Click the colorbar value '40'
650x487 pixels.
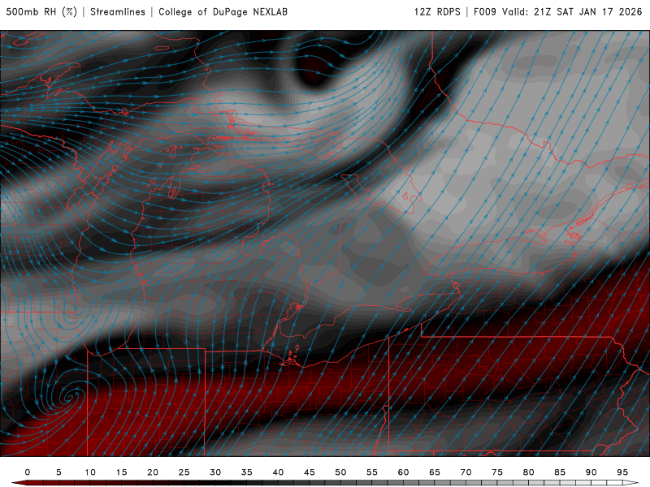click(x=278, y=472)
